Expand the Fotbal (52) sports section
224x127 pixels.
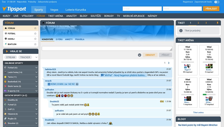click(x=36, y=68)
